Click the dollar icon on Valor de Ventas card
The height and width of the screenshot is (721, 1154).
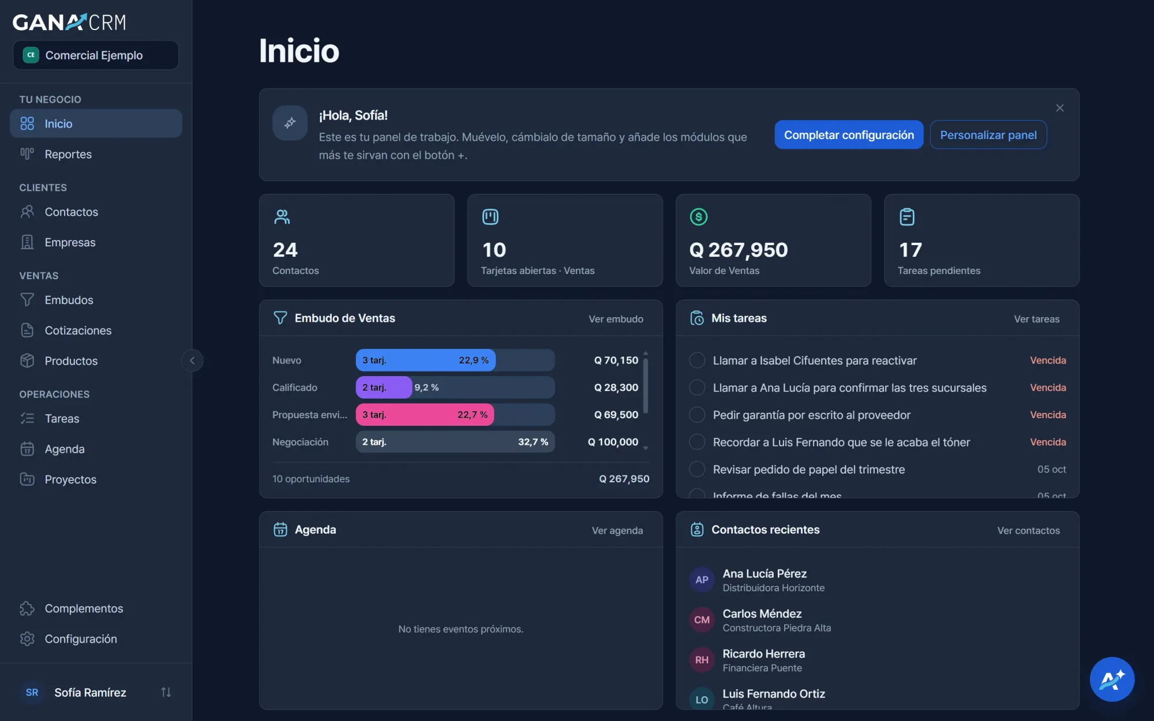[699, 217]
